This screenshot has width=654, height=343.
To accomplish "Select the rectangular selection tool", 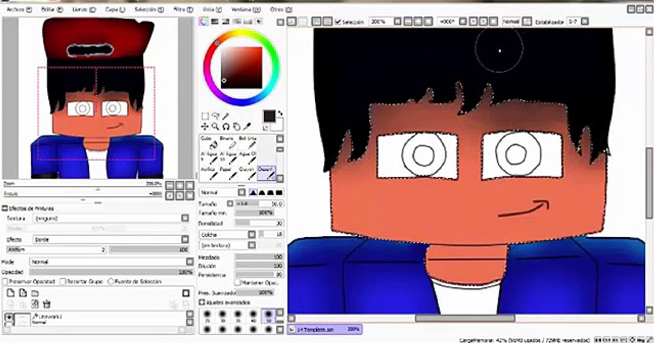I will [x=205, y=116].
